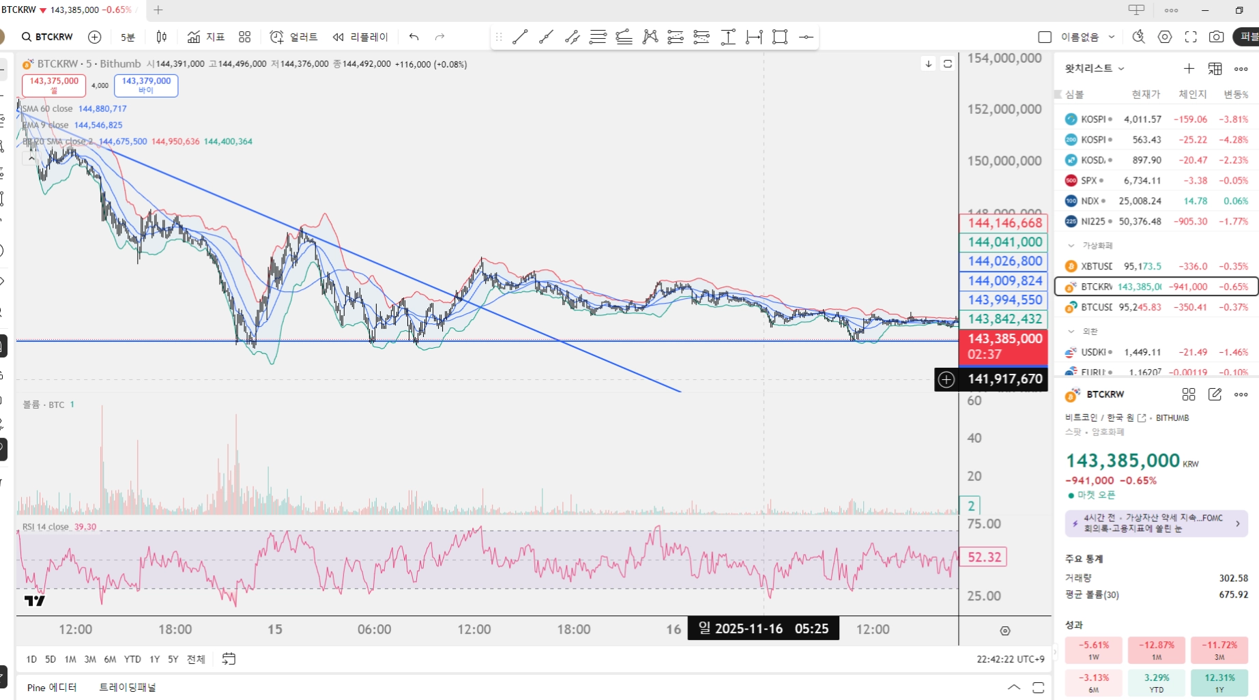Select the horizontal line drawing tool
Viewport: 1259px width, 700px height.
[806, 37]
